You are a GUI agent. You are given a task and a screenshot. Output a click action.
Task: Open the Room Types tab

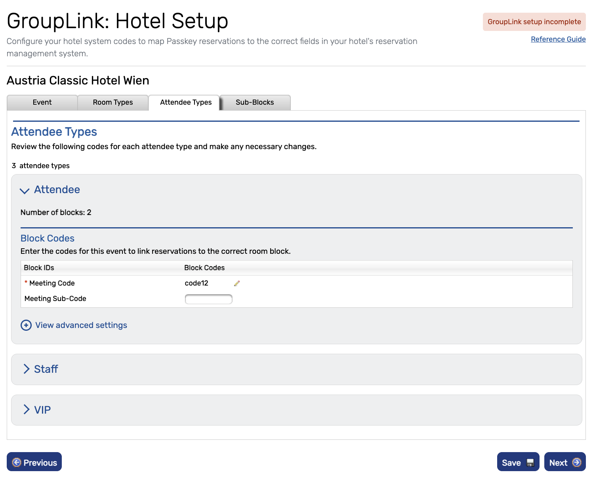point(113,102)
